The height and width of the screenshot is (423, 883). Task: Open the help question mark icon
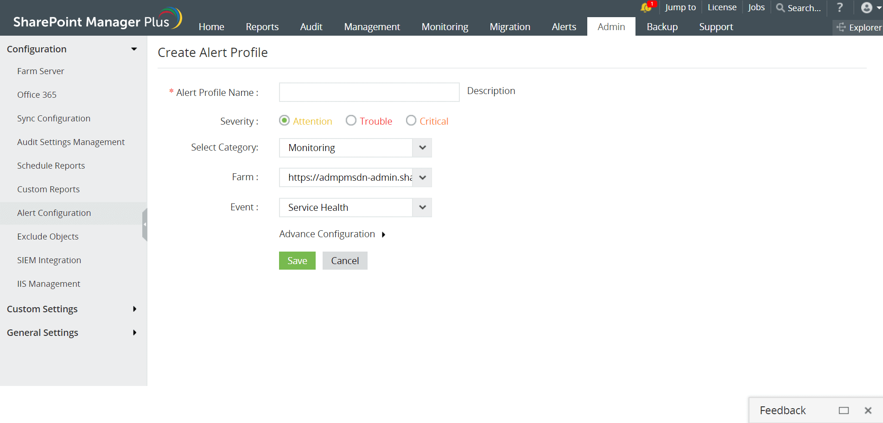point(840,7)
